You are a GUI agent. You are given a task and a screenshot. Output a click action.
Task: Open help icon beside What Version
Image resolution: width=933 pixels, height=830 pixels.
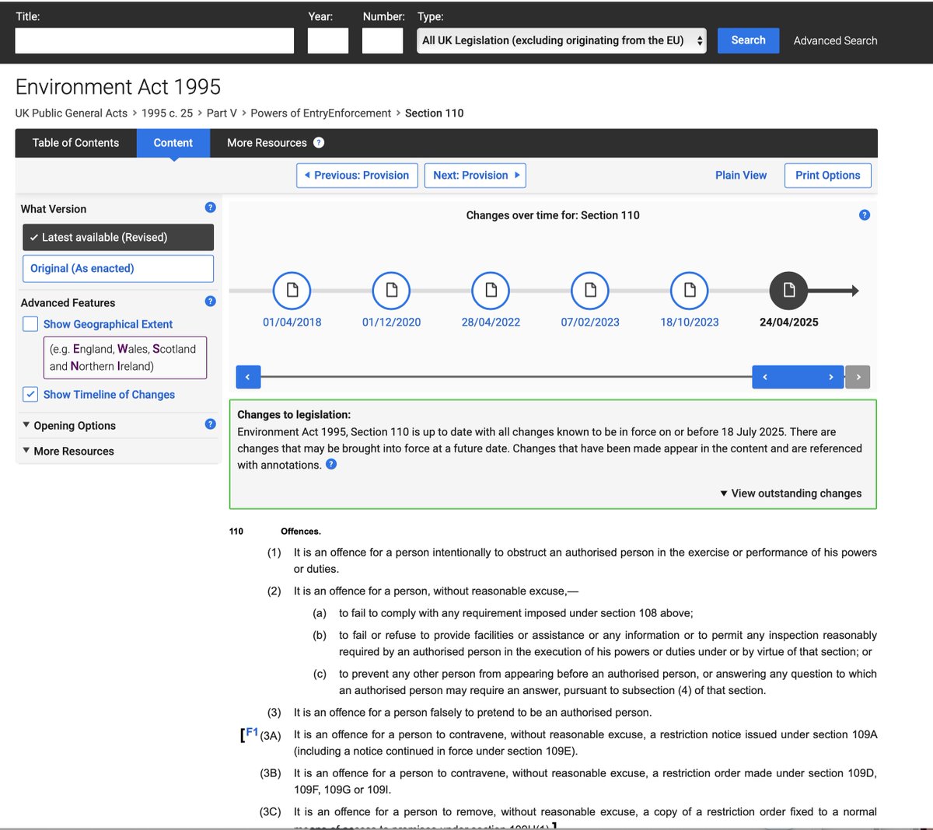pyautogui.click(x=210, y=207)
